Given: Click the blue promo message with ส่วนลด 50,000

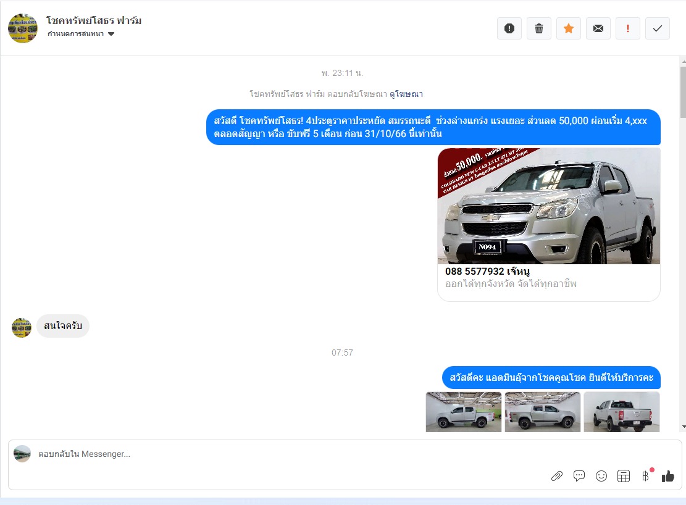Looking at the screenshot, I should [433, 127].
